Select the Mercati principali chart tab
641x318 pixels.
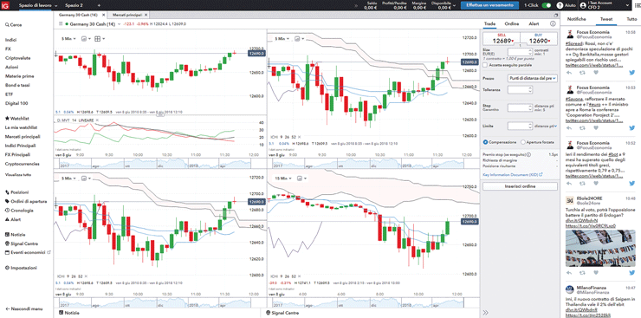[x=126, y=15]
